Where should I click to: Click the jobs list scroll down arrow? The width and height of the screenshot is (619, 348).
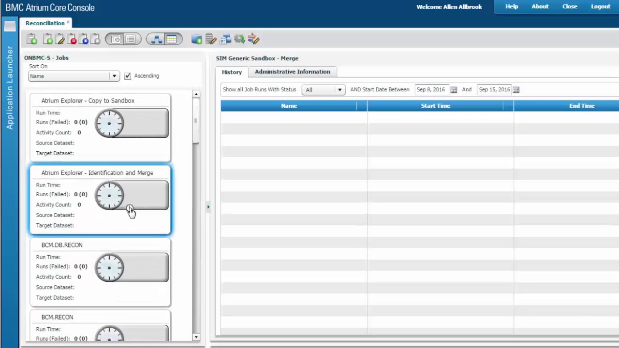click(196, 337)
